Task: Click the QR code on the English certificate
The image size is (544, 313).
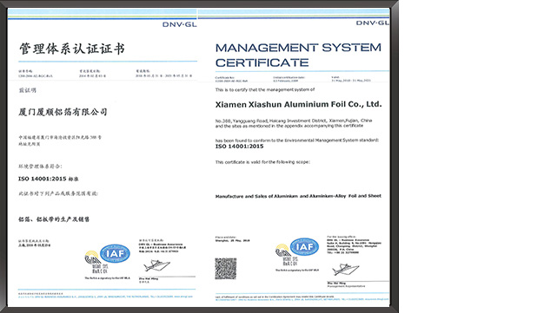Action: [226, 268]
